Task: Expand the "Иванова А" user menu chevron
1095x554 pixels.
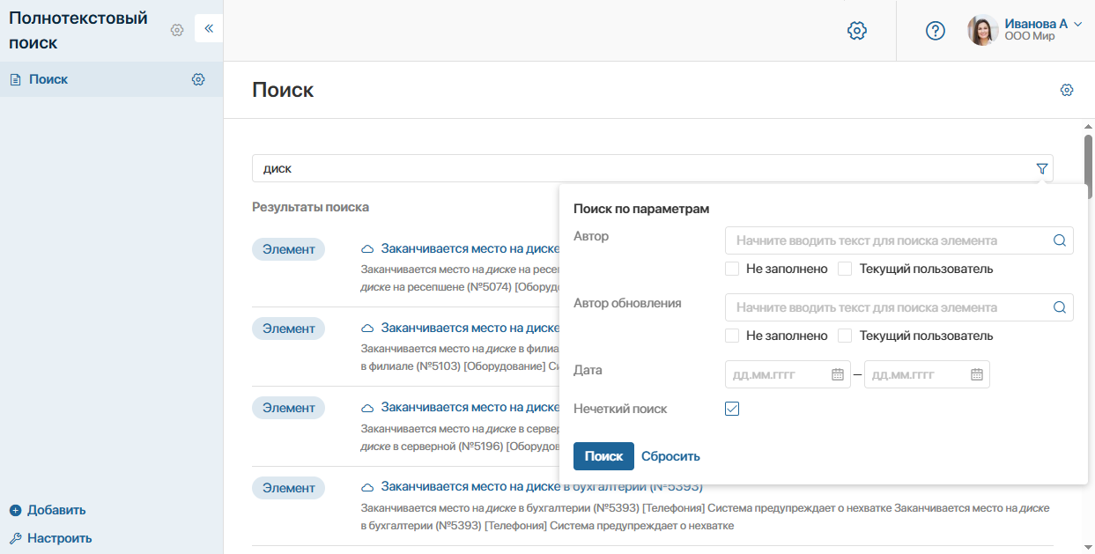Action: click(x=1078, y=24)
